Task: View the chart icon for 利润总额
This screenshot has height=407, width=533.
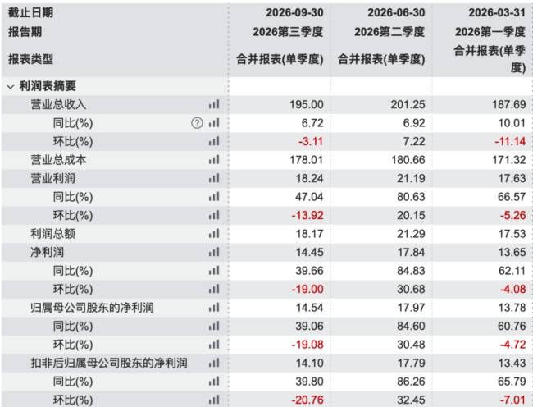Action: click(214, 234)
